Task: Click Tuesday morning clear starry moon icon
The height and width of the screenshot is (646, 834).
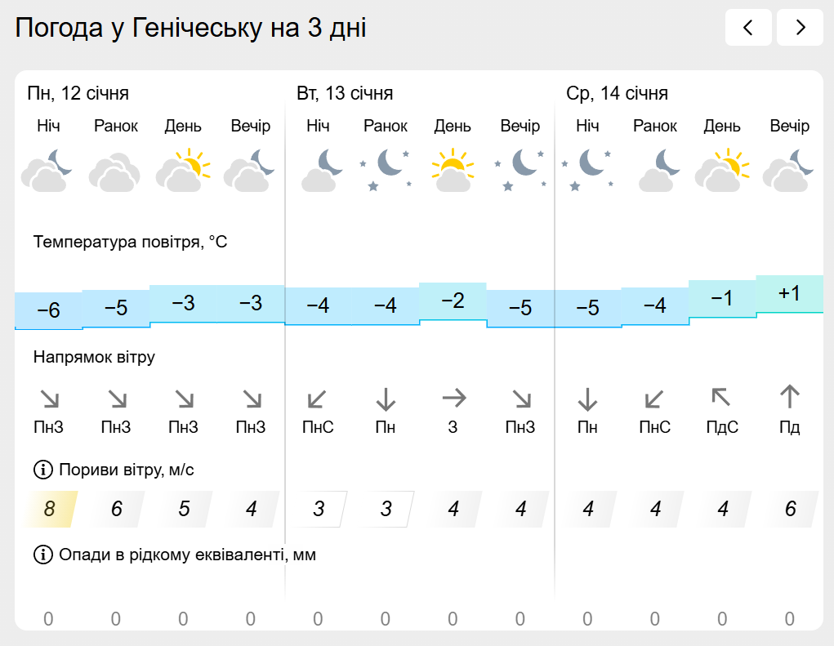Action: point(386,170)
